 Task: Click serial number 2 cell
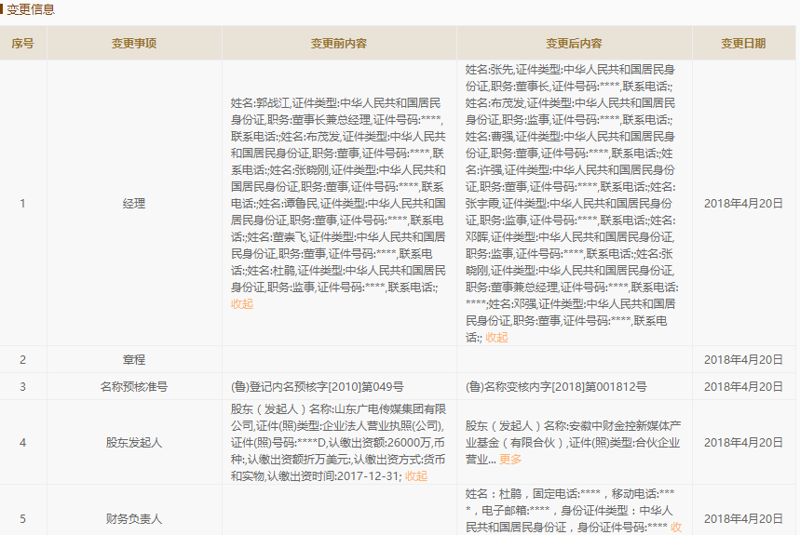[x=23, y=360]
